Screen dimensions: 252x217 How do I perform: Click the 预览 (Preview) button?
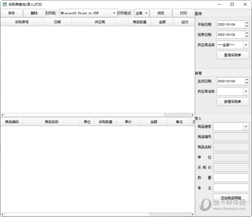click(x=161, y=13)
